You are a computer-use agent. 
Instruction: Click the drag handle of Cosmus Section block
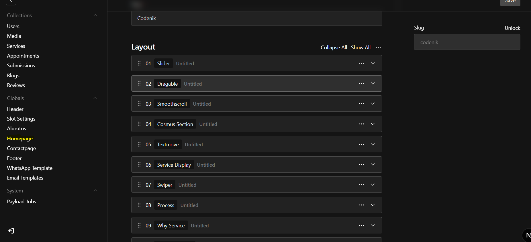pyautogui.click(x=139, y=124)
